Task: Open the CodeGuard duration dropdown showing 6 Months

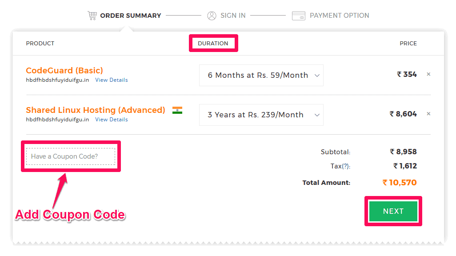Action: pos(261,75)
